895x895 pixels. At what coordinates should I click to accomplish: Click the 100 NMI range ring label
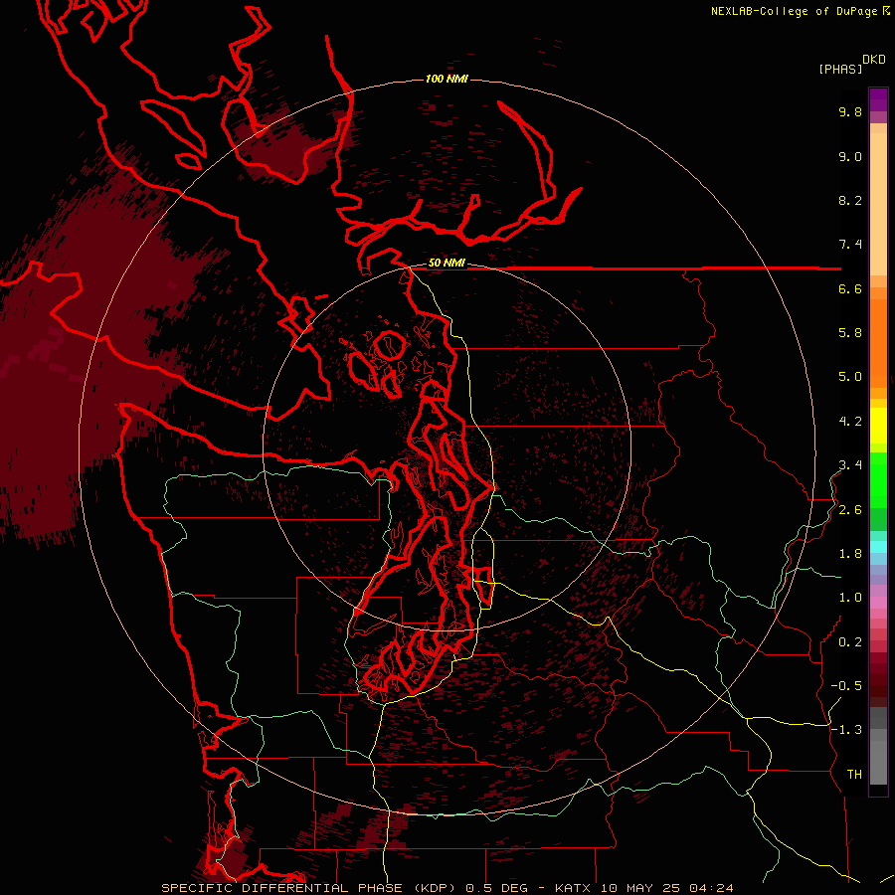click(x=447, y=79)
